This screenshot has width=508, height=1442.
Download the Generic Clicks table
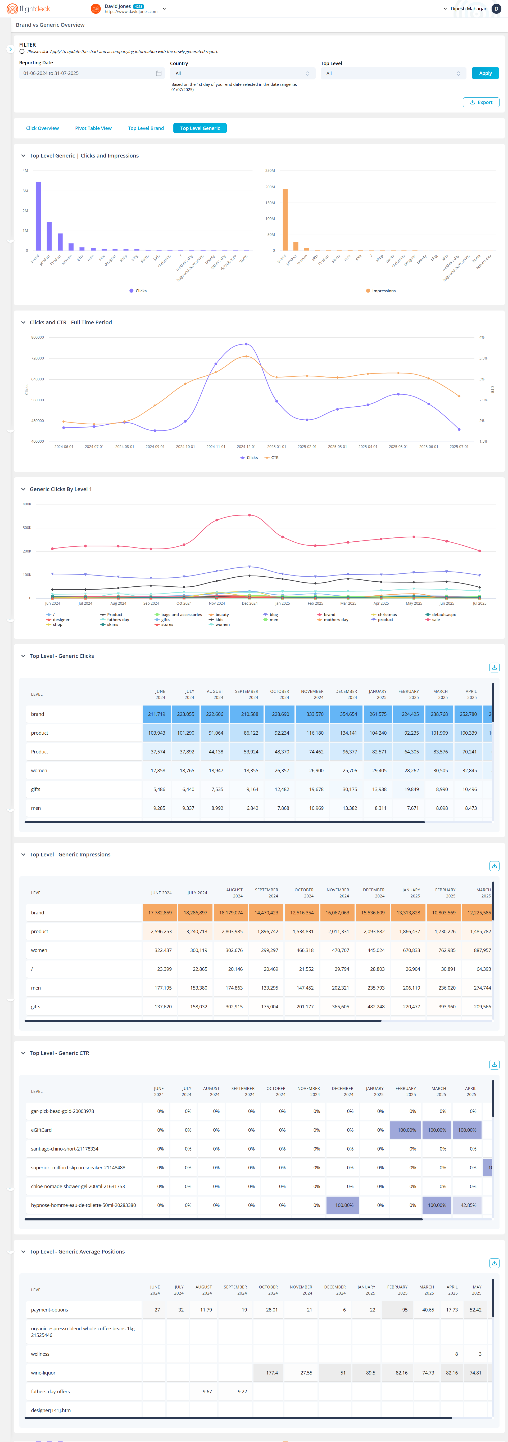pos(495,667)
